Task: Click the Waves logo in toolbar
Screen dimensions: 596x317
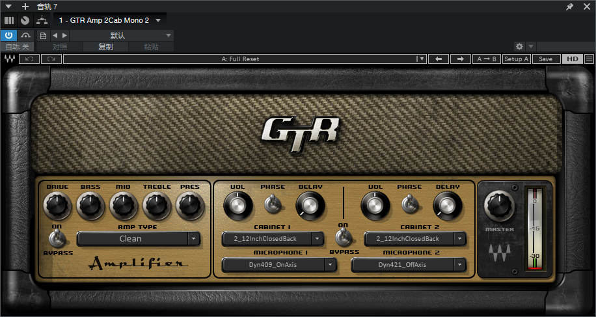Action: 9,59
